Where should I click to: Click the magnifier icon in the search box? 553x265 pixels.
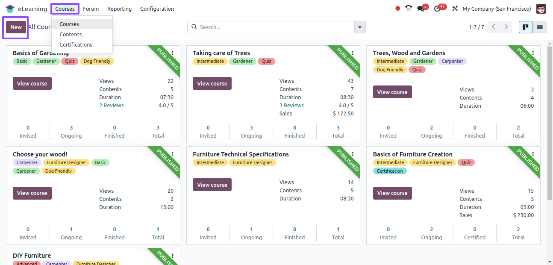[194, 27]
